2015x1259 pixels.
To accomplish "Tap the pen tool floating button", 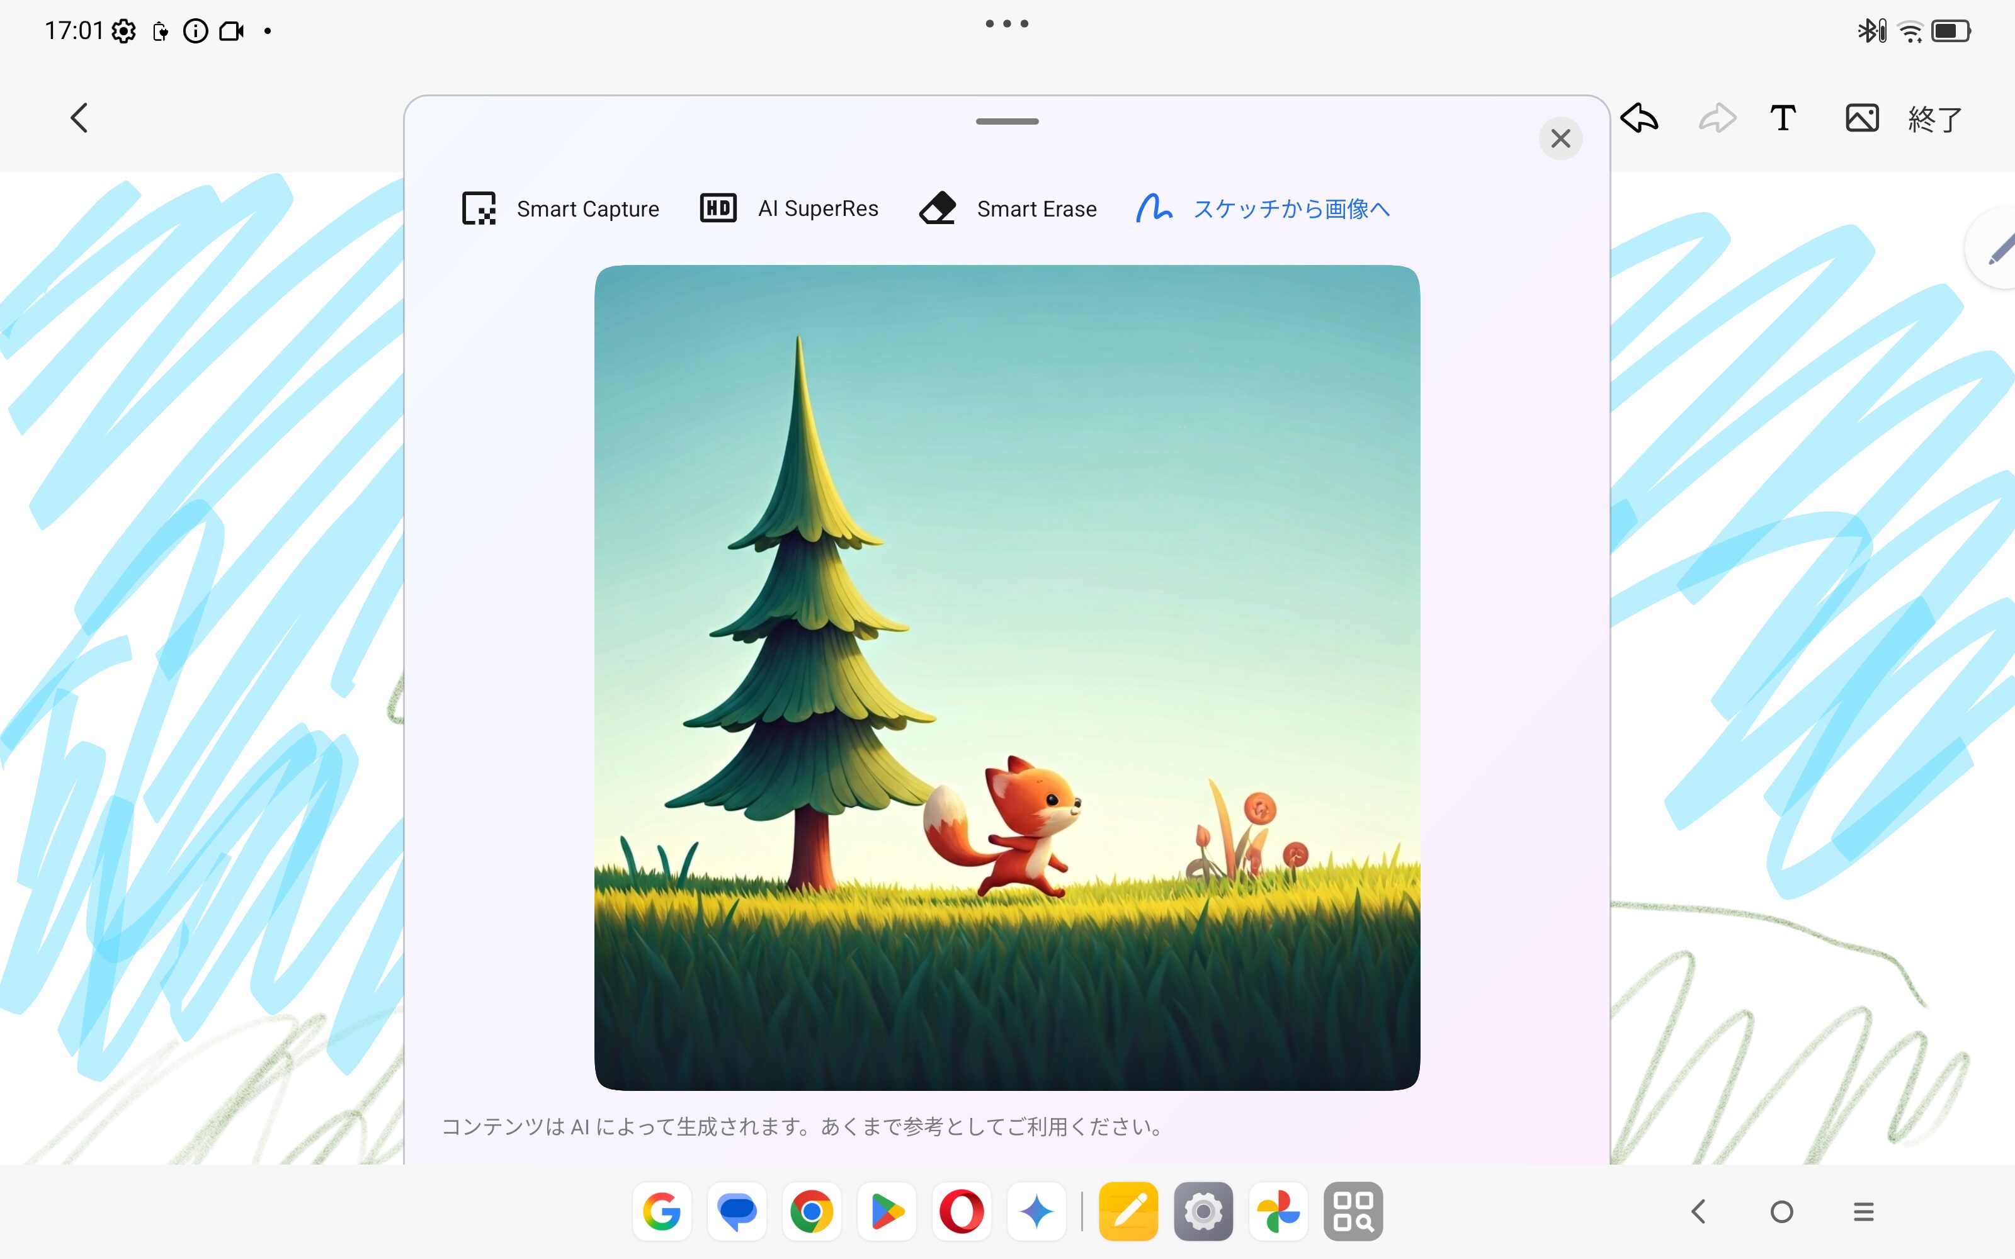I will tap(1999, 249).
